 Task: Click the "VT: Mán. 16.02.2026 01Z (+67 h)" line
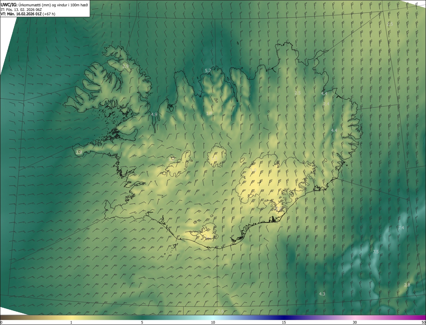pos(28,14)
